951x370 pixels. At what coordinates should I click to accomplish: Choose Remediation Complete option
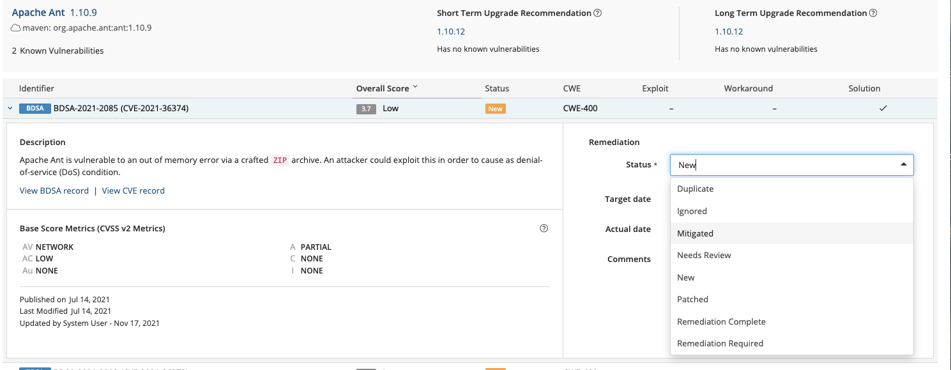(x=792, y=321)
